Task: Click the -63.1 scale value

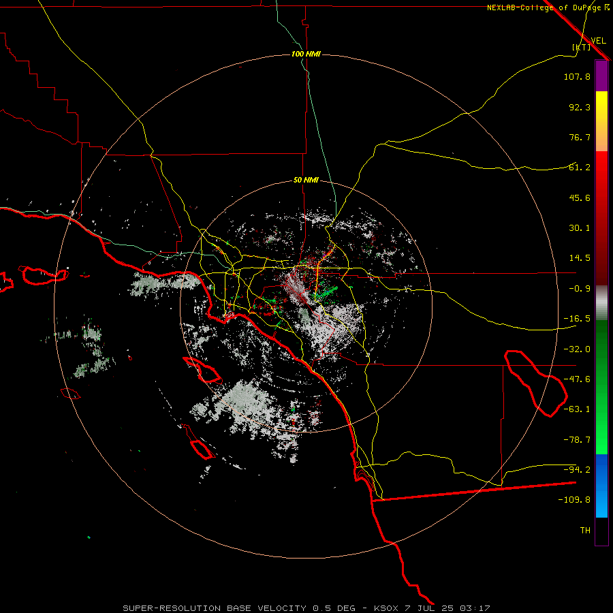Action: 577,409
